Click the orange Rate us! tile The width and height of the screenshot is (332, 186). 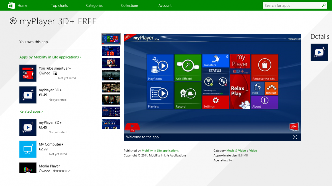[271, 89]
